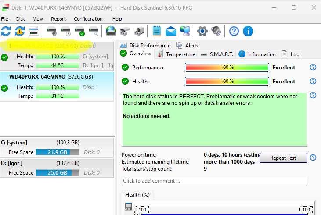321x215 pixels.
Task: Click the blue info circle toolbar icon
Action: pos(248,31)
